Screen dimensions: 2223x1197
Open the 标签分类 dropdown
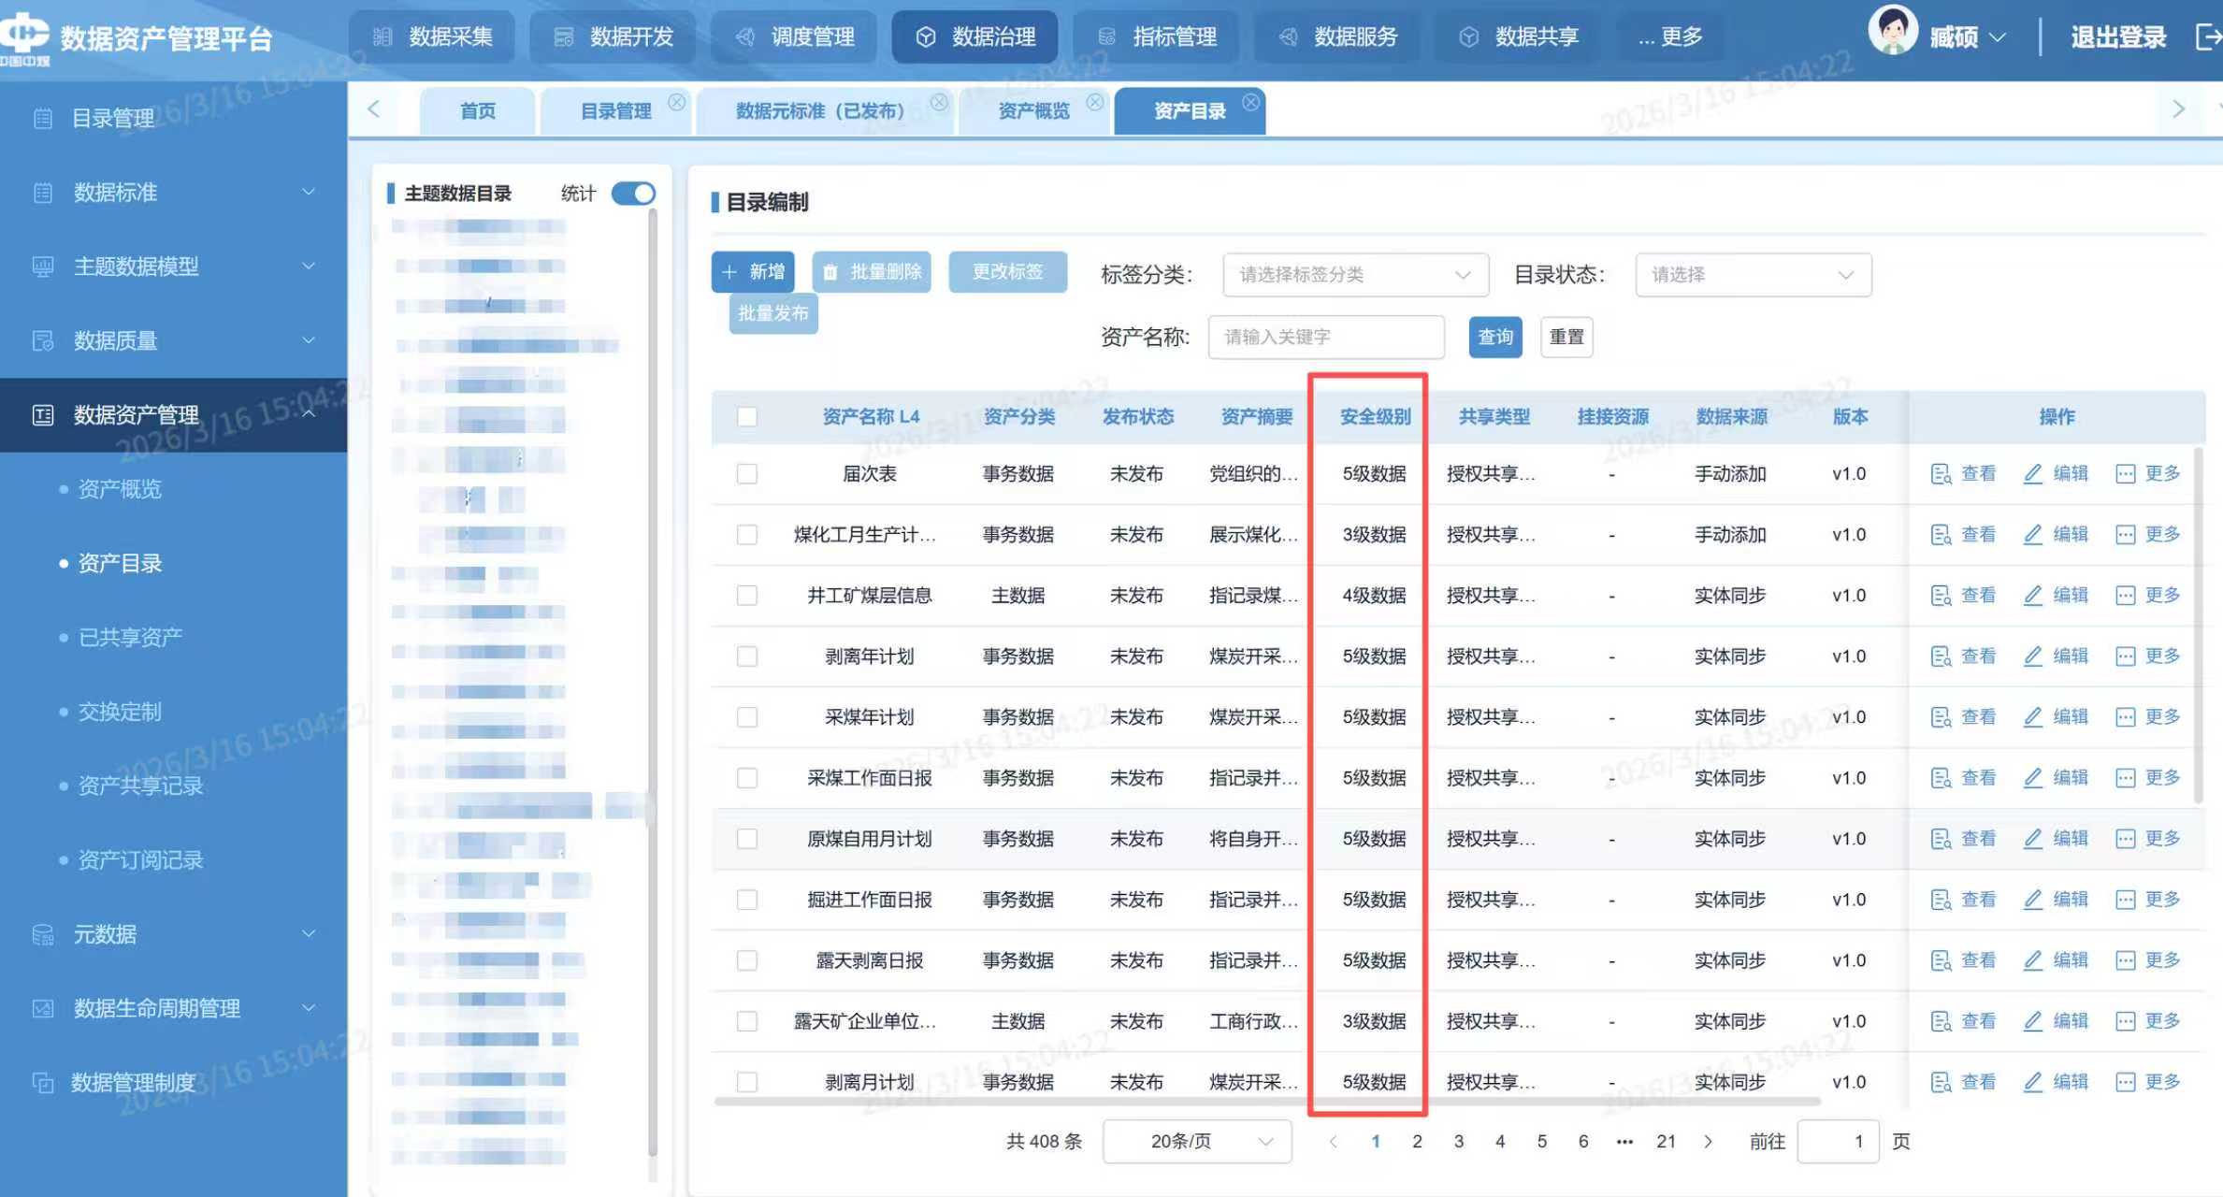(1354, 275)
